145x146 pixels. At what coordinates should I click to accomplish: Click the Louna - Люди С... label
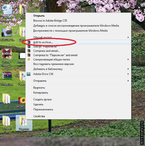pyautogui.click(x=7, y=64)
